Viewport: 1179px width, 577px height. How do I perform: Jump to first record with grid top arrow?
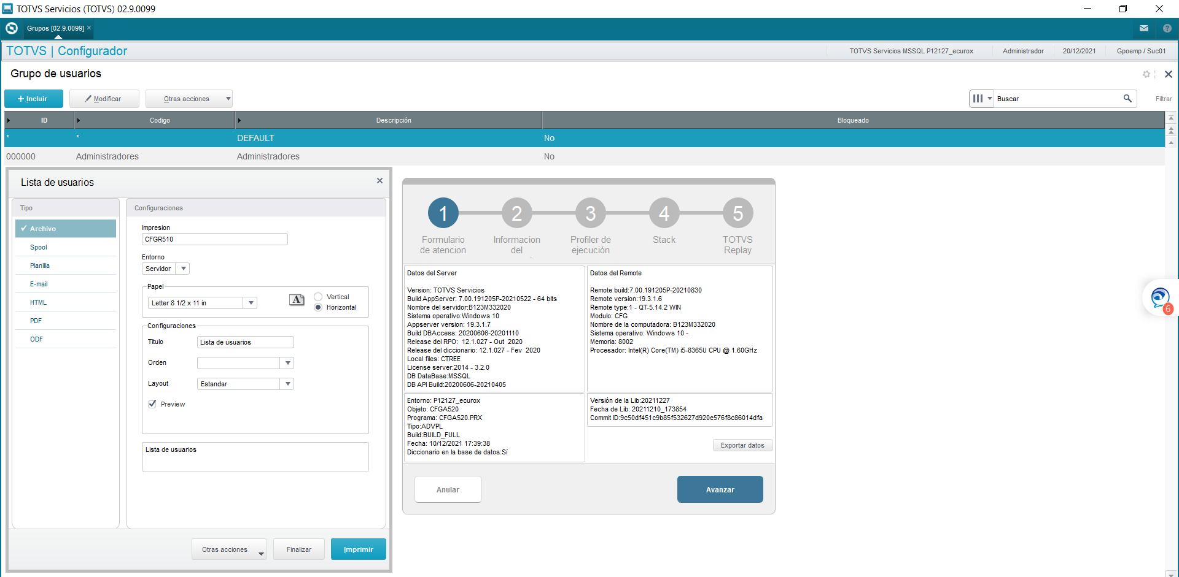tap(1171, 118)
